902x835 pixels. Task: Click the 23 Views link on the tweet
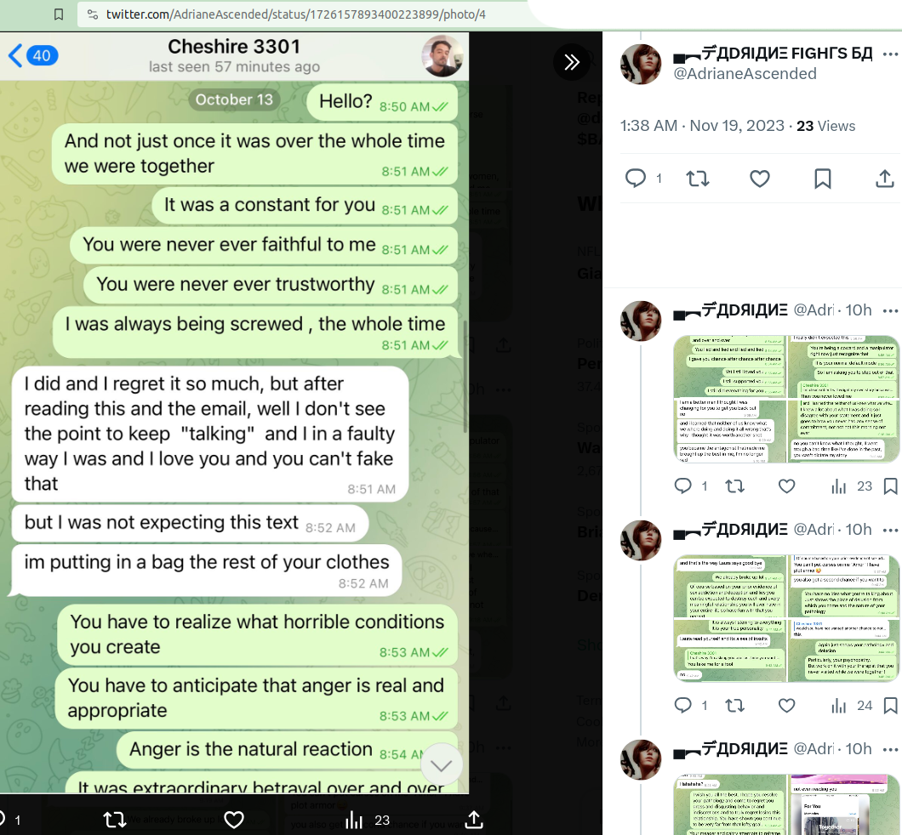[x=825, y=126]
